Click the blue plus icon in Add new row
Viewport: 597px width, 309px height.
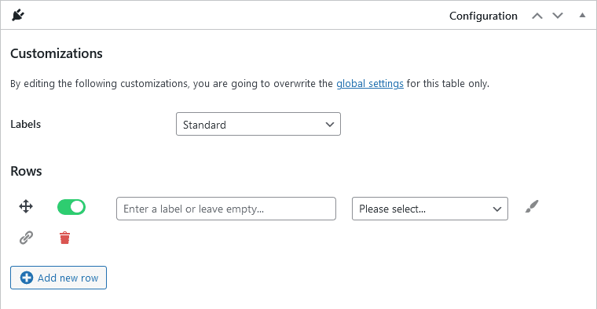click(26, 278)
